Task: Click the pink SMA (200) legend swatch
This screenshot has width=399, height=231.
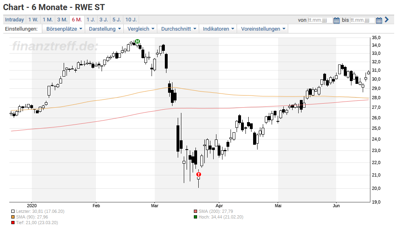Action: [x=195, y=211]
